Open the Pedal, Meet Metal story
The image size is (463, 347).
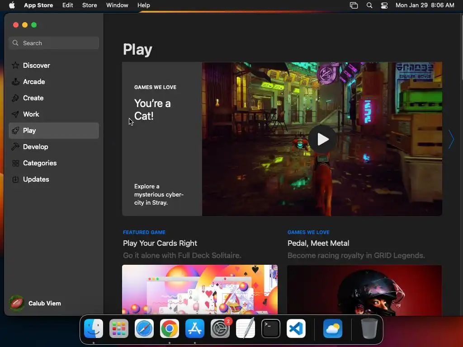click(318, 243)
